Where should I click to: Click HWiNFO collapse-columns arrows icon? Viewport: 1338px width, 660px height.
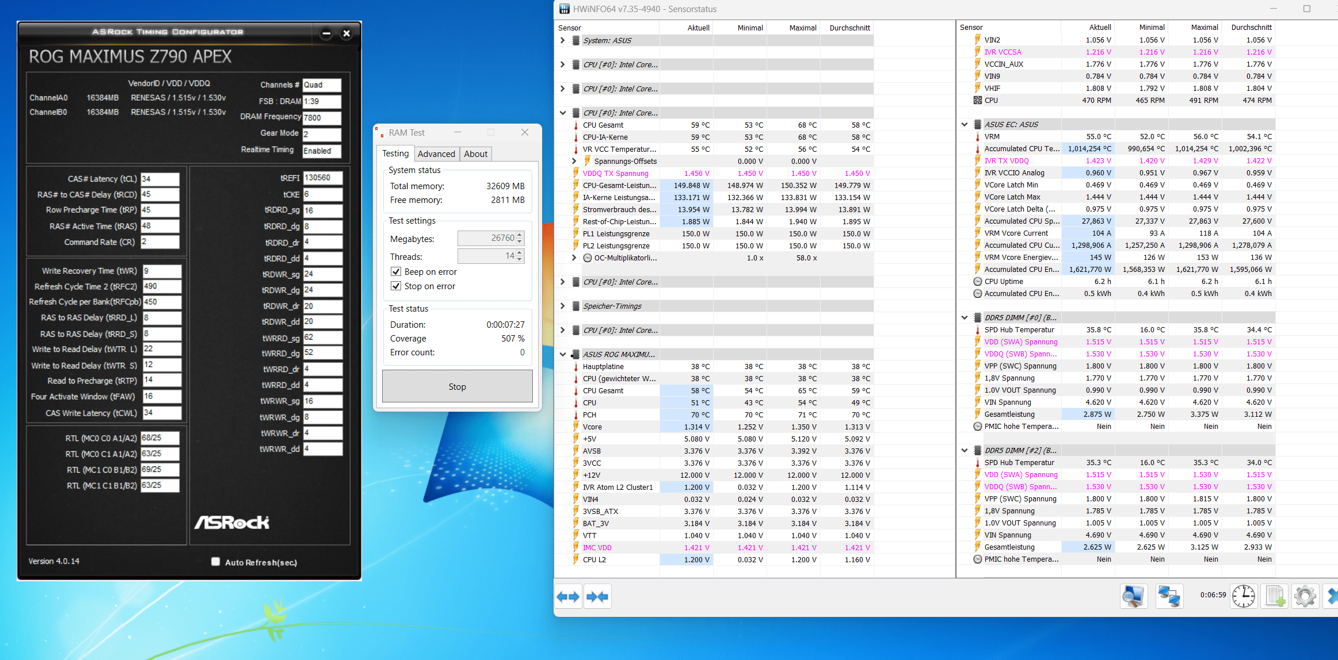(x=597, y=596)
